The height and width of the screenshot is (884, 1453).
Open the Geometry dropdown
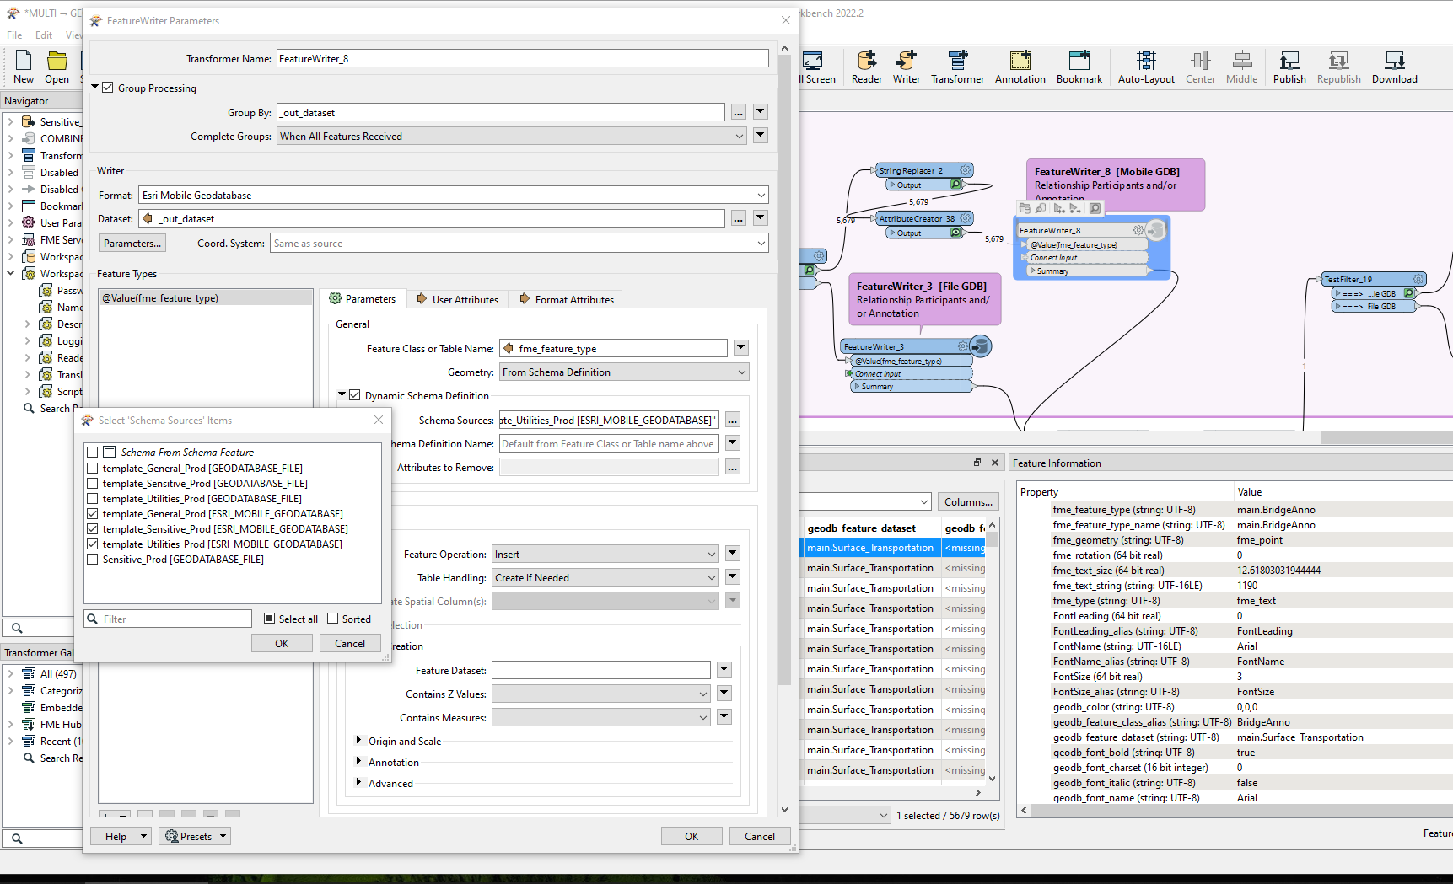pyautogui.click(x=624, y=372)
